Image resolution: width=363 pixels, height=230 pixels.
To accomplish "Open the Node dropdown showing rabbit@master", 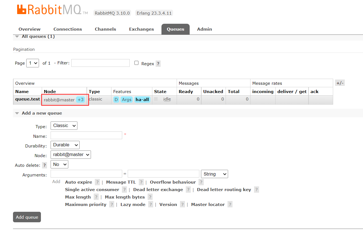I will (x=71, y=155).
